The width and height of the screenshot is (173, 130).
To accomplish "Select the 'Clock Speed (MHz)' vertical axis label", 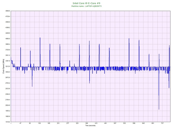I will pyautogui.click(x=4, y=66).
